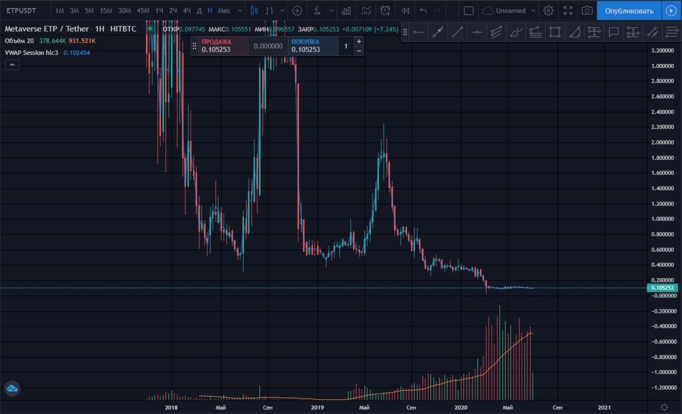Choose the 30M timeframe

click(x=125, y=11)
